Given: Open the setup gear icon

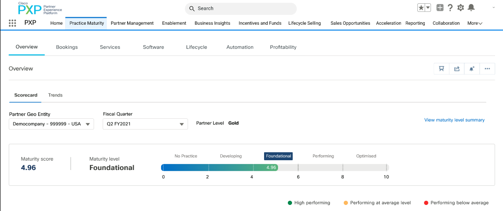Looking at the screenshot, I should coord(461,8).
